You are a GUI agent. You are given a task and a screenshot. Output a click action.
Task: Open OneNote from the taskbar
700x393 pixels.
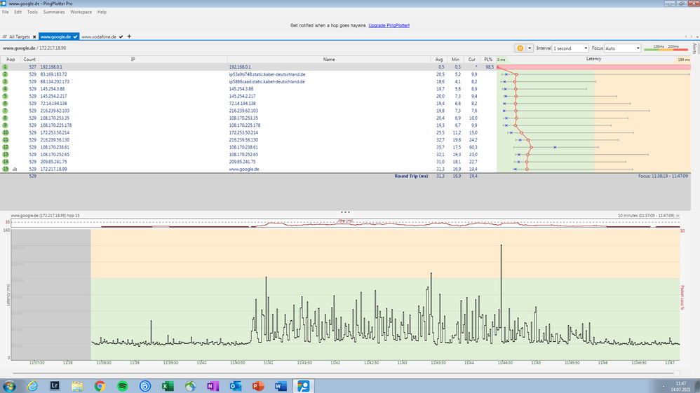click(x=213, y=386)
